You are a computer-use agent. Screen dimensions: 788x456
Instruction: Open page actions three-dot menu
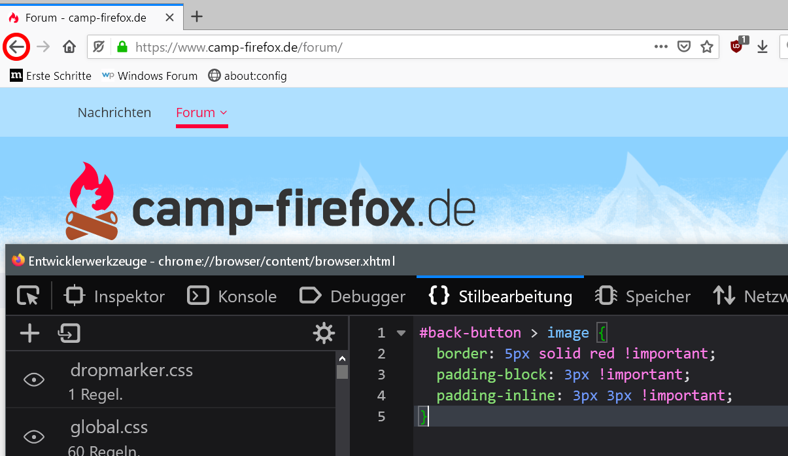661,46
